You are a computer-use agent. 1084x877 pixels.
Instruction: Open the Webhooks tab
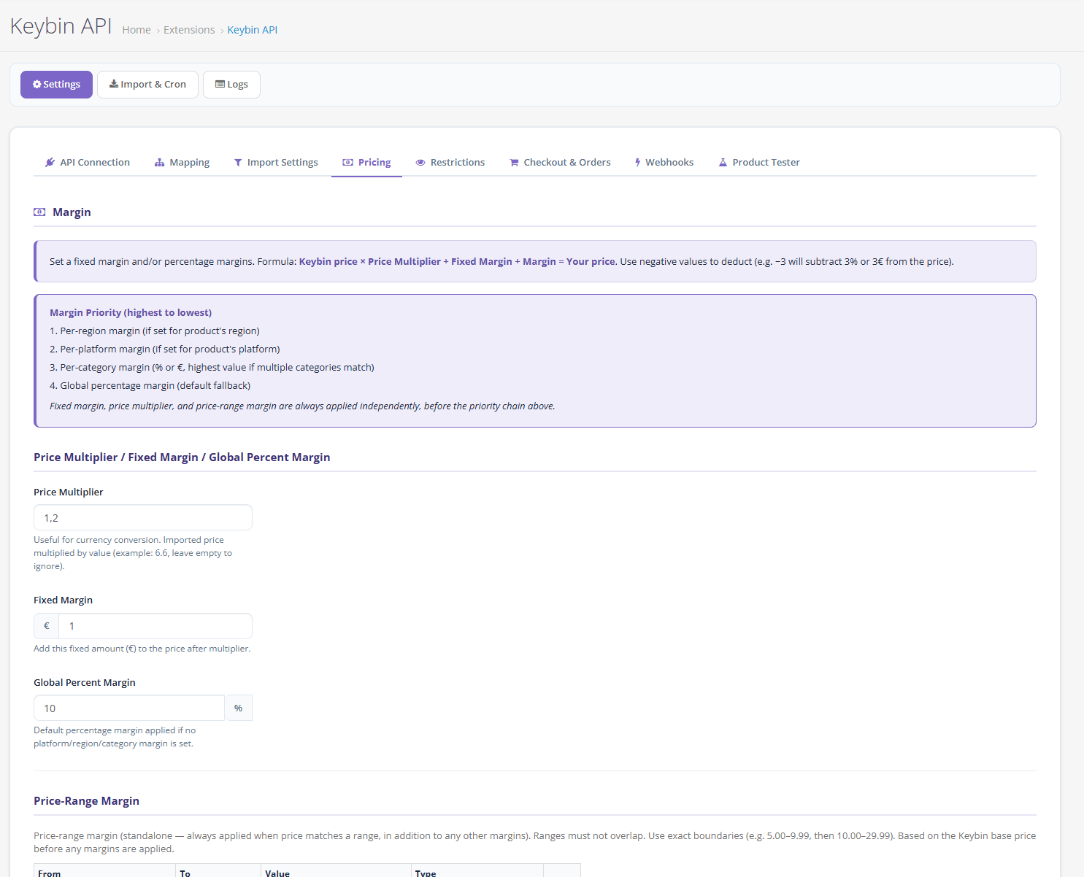[669, 163]
